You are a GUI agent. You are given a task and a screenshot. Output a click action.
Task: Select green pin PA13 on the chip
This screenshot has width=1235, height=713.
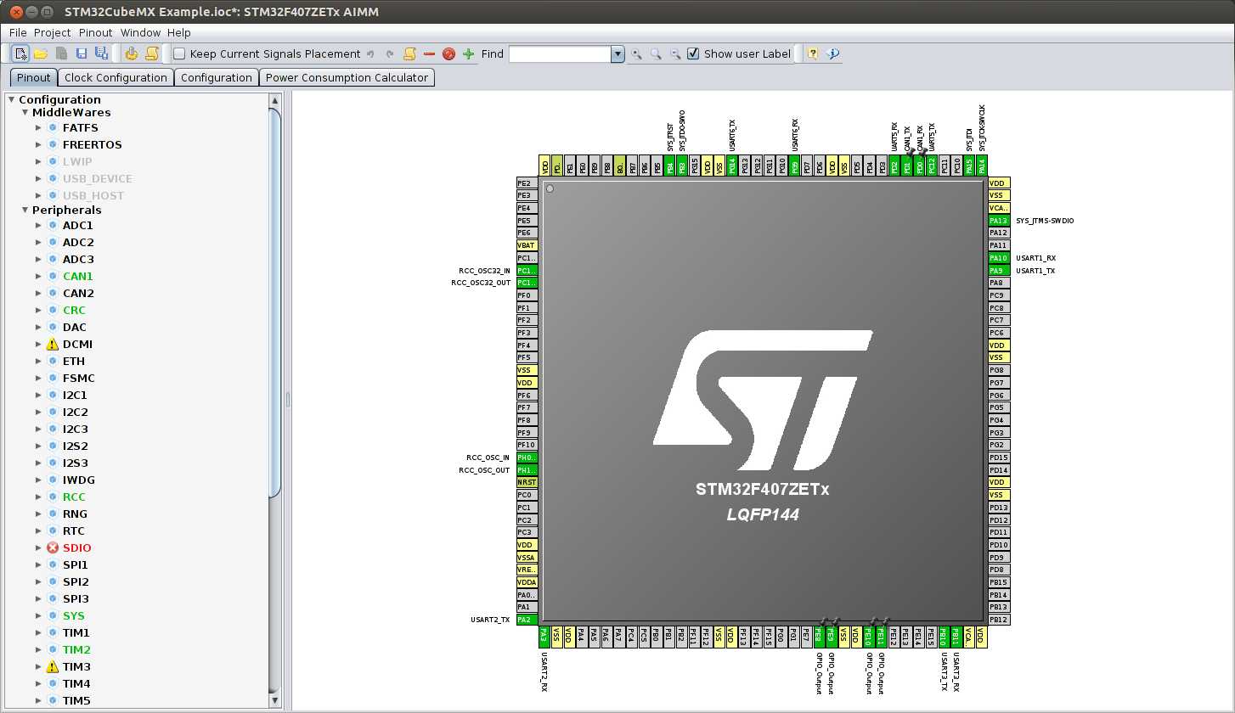pos(999,220)
